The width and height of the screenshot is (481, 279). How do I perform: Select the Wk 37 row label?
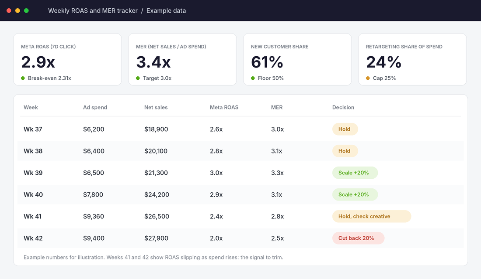click(x=33, y=129)
